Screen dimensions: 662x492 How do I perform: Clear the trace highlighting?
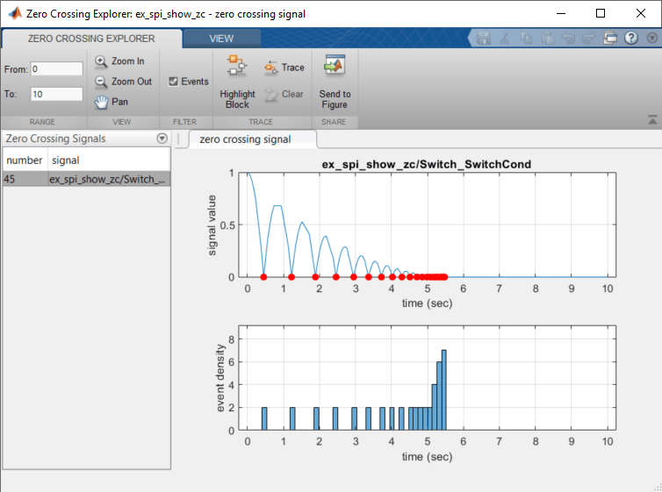pos(284,94)
